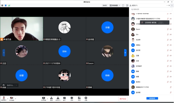Open the chat icon in toolbar
The image size is (174, 103).
[x=64, y=98]
